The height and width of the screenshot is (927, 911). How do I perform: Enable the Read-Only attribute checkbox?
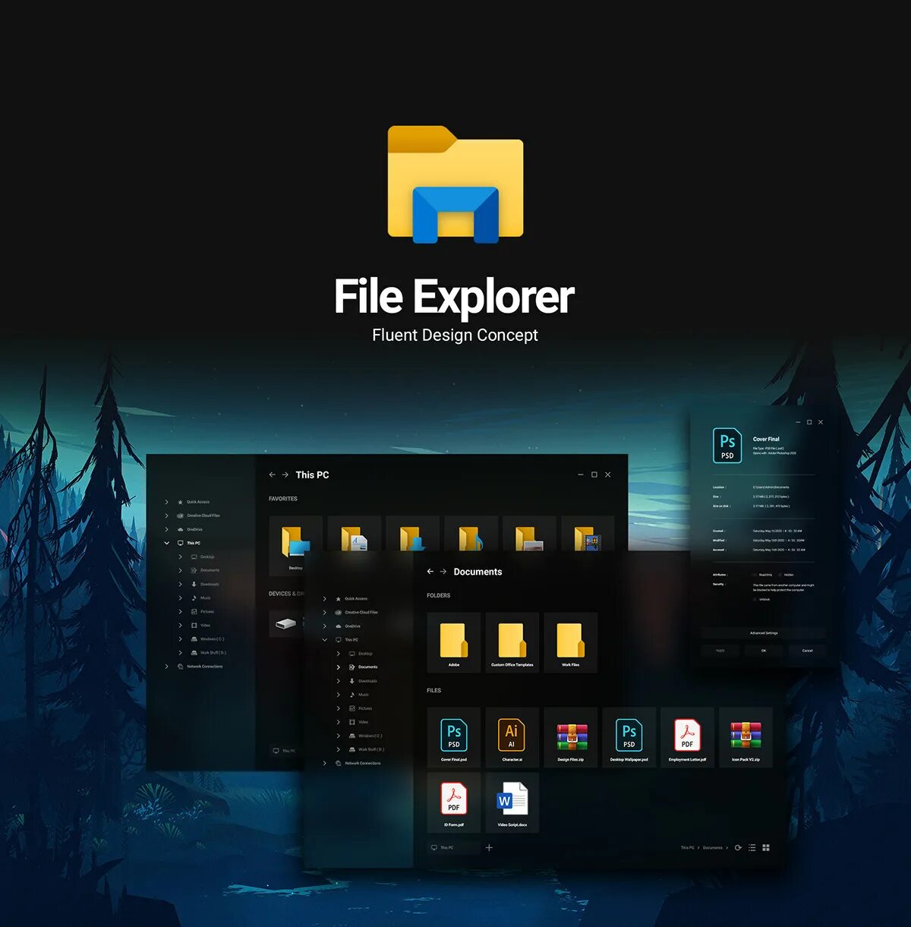click(x=755, y=575)
